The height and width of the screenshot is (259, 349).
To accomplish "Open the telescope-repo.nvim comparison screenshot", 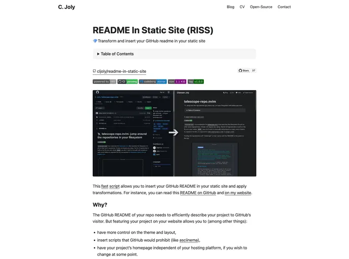I will (x=174, y=133).
